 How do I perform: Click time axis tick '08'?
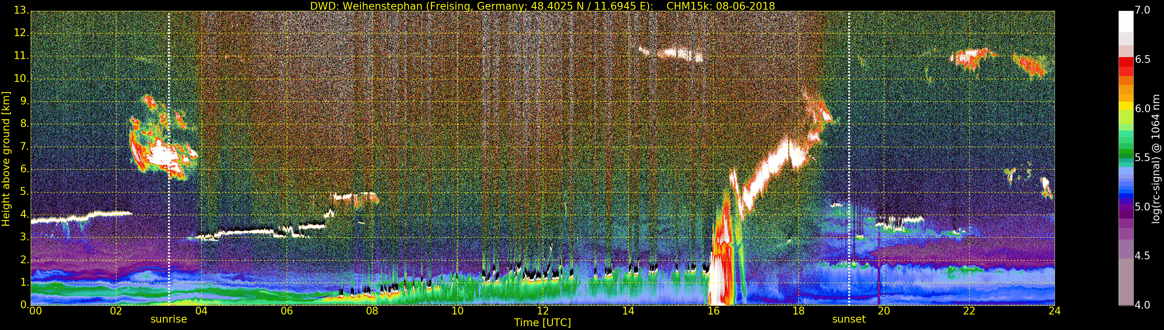(372, 311)
